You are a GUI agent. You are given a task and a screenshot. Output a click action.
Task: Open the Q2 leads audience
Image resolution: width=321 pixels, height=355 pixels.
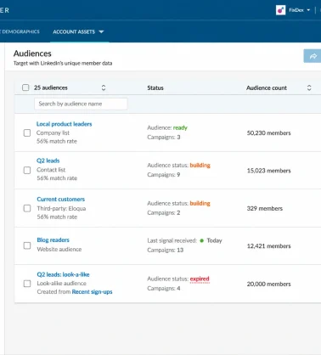coord(48,161)
